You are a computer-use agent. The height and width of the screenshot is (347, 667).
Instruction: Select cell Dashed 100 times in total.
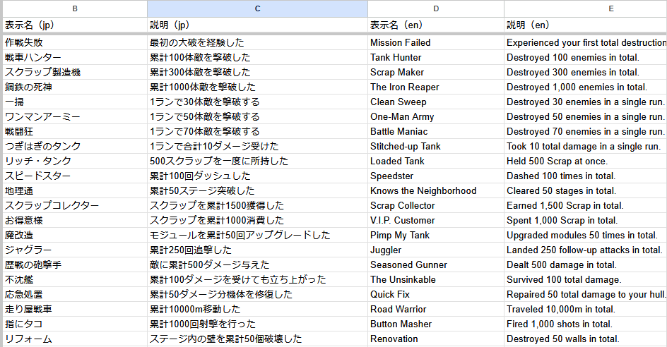point(586,176)
